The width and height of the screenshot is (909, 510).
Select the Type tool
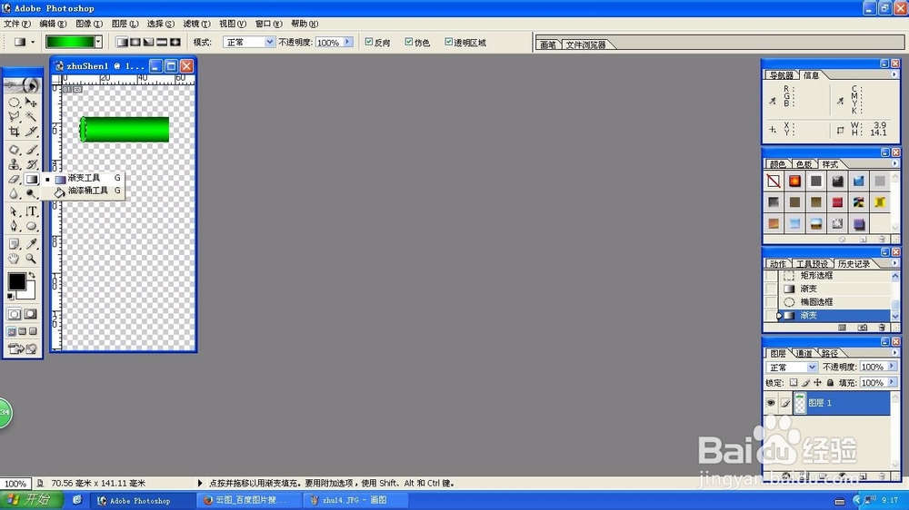(31, 211)
